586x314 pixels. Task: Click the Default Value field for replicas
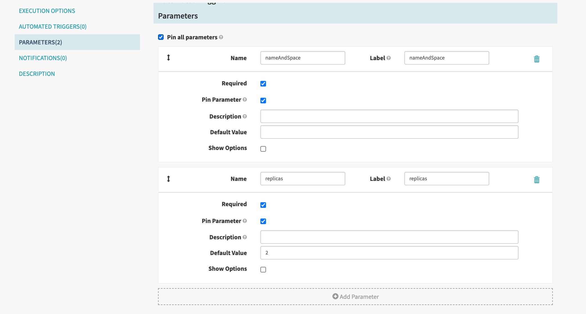coord(389,253)
